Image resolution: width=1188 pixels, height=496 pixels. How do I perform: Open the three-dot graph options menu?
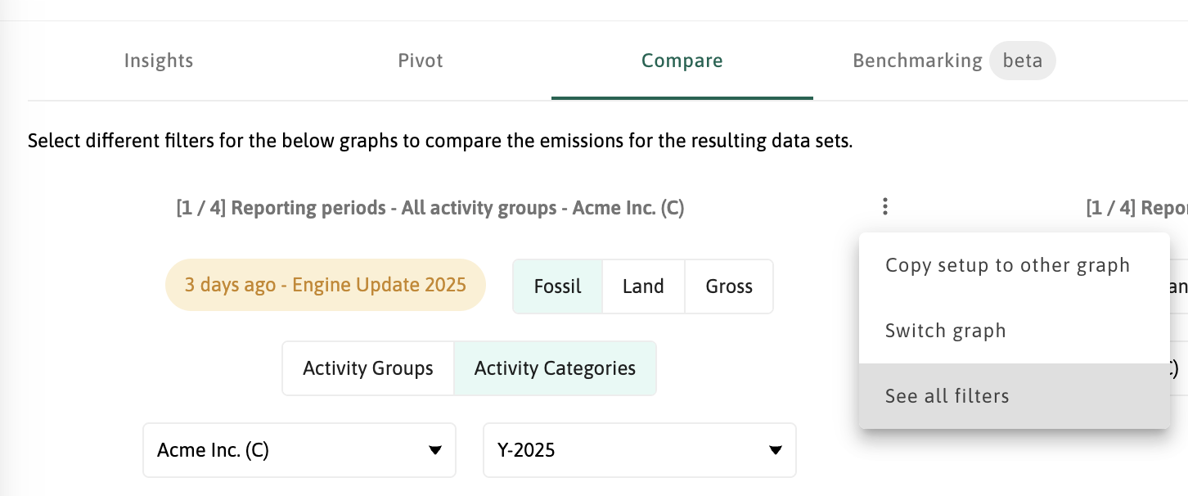pos(884,207)
